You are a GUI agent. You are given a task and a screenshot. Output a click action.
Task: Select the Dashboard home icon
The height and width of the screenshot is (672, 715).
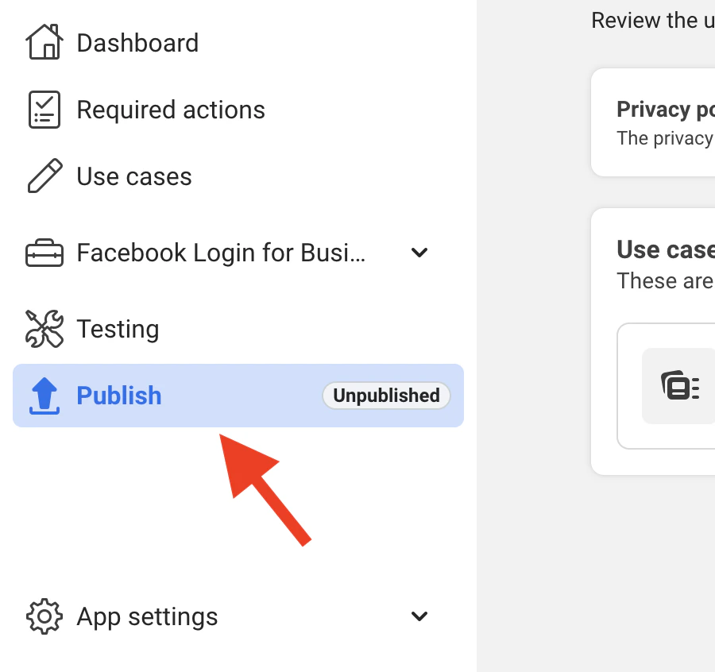click(x=45, y=41)
